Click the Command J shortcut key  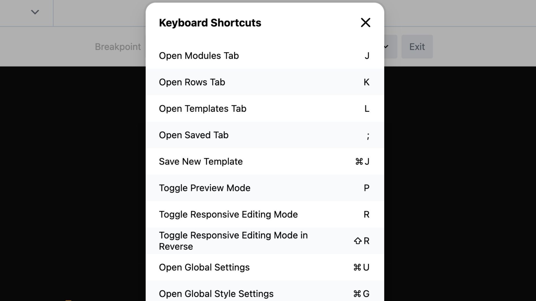point(362,162)
